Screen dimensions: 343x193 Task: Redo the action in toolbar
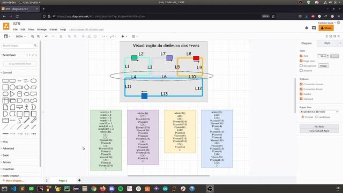click(x=53, y=36)
